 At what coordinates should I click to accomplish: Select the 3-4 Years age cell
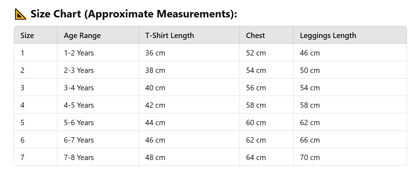tap(98, 88)
